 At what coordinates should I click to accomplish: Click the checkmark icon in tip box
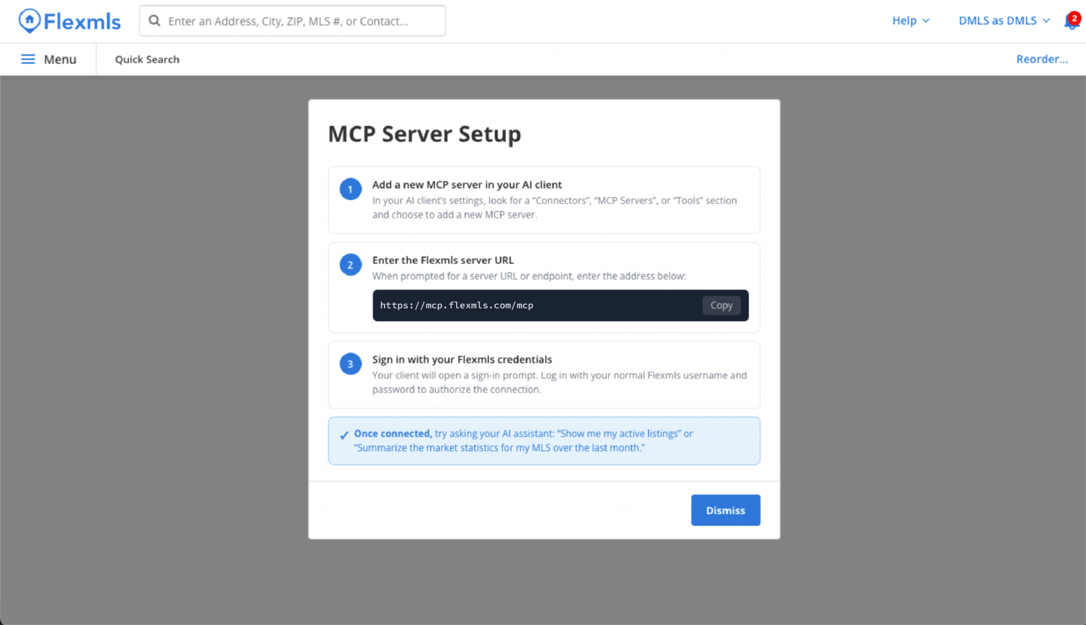344,435
